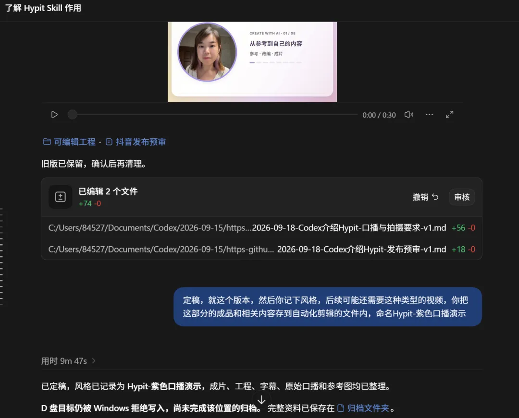Expand the video to fullscreen
The width and height of the screenshot is (519, 418).
[449, 115]
